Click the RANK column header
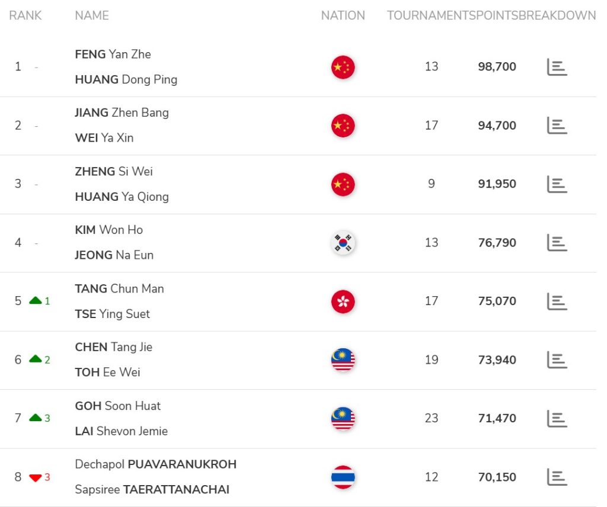The width and height of the screenshot is (607, 507). pyautogui.click(x=25, y=15)
